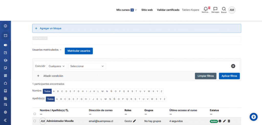Click Limpiar filtros button
Viewport: 262px width, 125px height.
206,76
